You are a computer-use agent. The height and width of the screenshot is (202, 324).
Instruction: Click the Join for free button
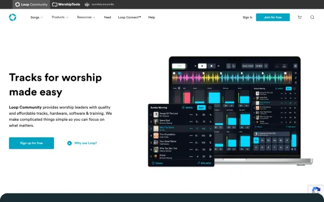click(x=273, y=17)
